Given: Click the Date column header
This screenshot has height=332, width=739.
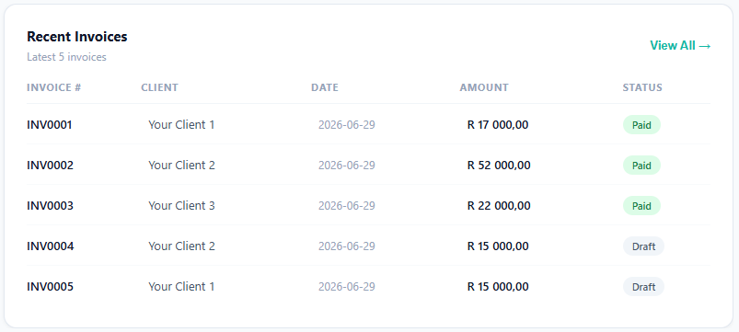Looking at the screenshot, I should coord(325,87).
